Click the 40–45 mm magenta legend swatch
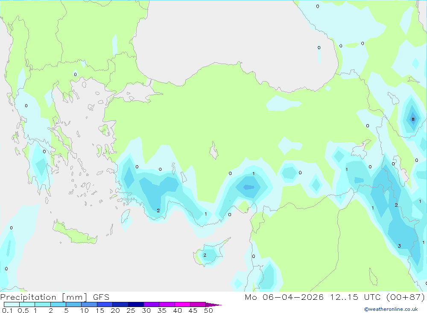 [x=182, y=304]
